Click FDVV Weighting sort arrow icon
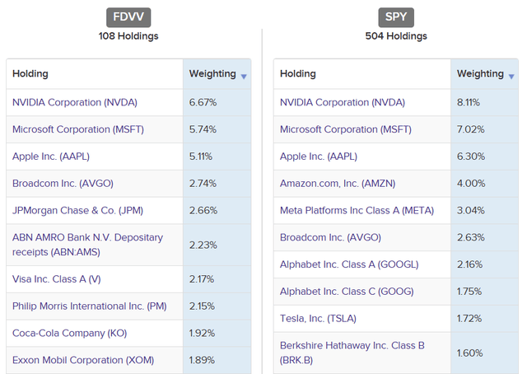This screenshot has height=374, width=527. coord(244,77)
